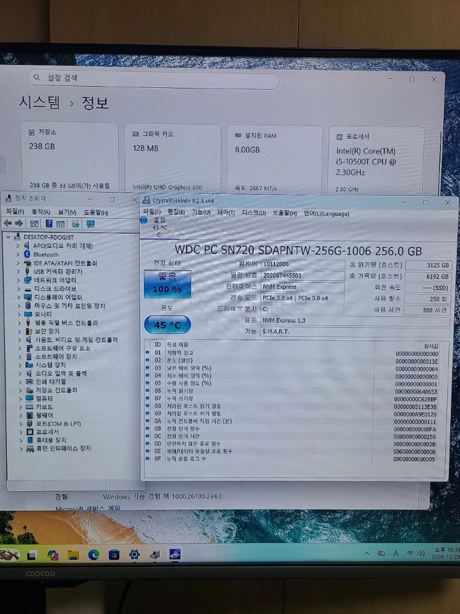
Task: Open the 저장소 238 GB card
Action: point(70,158)
